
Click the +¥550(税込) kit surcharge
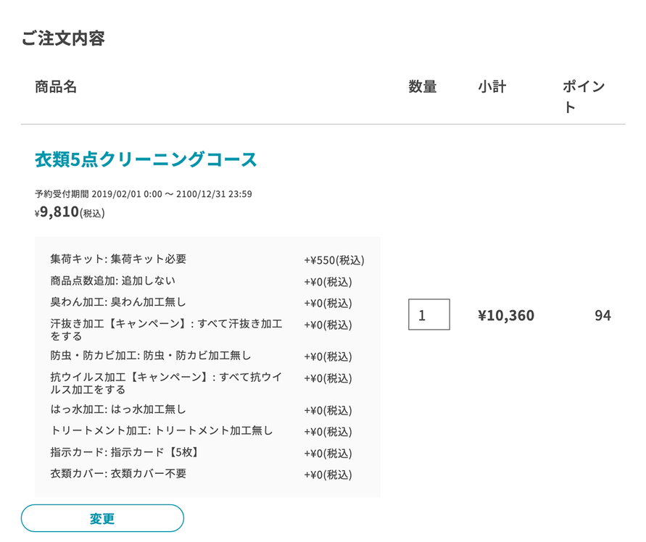coord(334,259)
